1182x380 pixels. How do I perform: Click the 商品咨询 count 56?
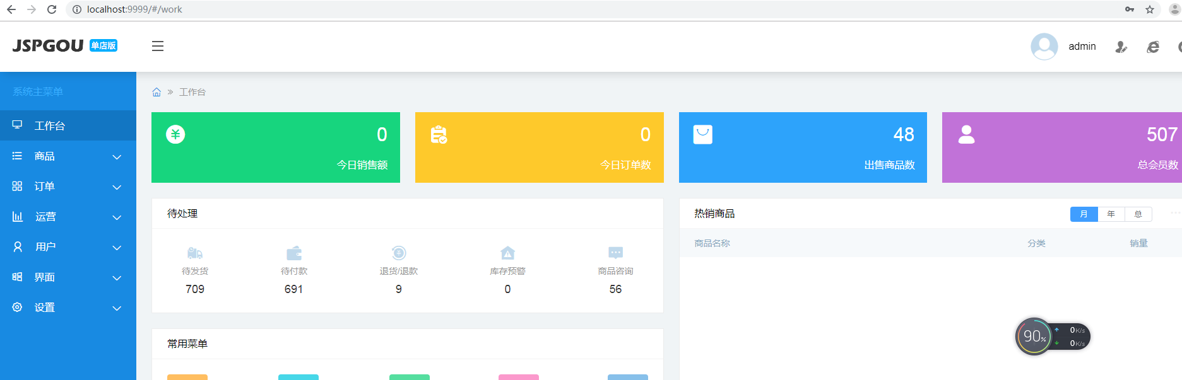pyautogui.click(x=615, y=289)
